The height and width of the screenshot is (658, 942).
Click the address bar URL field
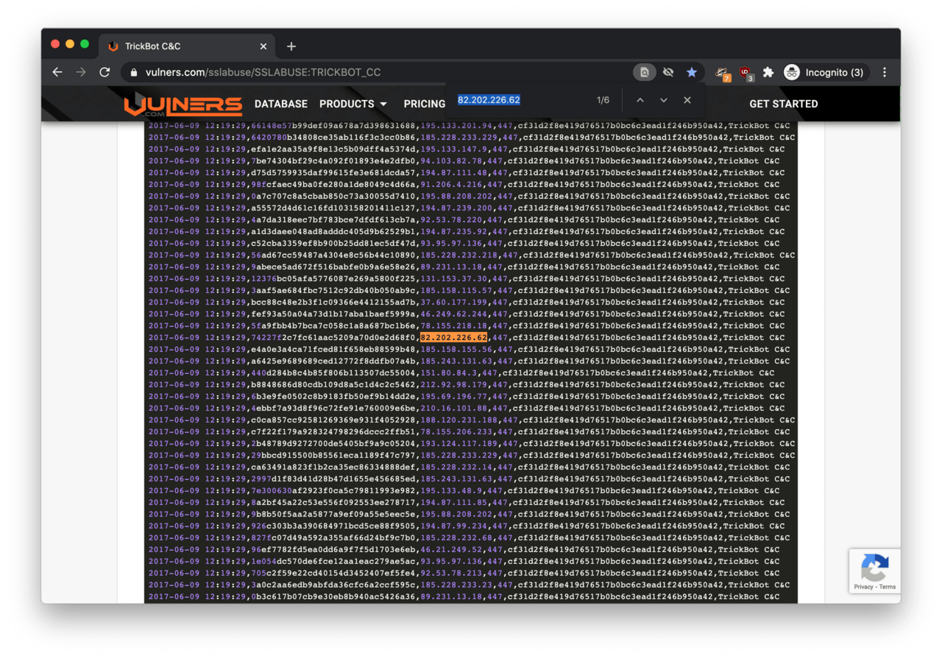click(x=375, y=72)
